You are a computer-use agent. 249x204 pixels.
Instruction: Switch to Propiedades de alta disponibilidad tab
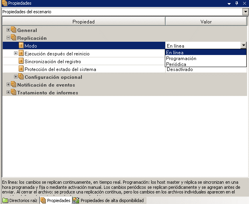(109, 200)
